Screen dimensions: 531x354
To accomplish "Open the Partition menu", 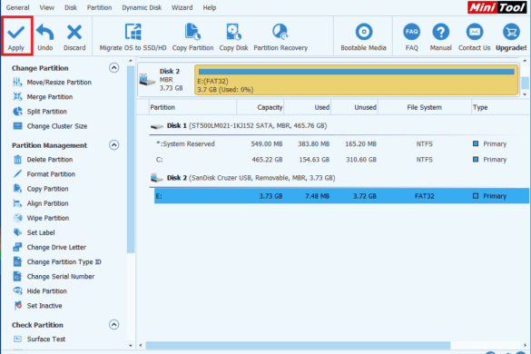I will pos(99,7).
